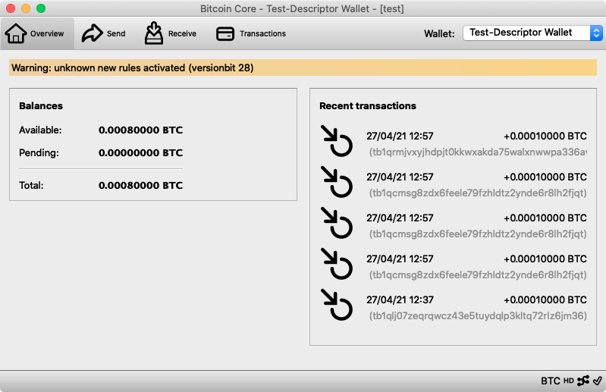Viewport: 606px width, 392px height.
Task: Open the Overview tab
Action: click(37, 33)
